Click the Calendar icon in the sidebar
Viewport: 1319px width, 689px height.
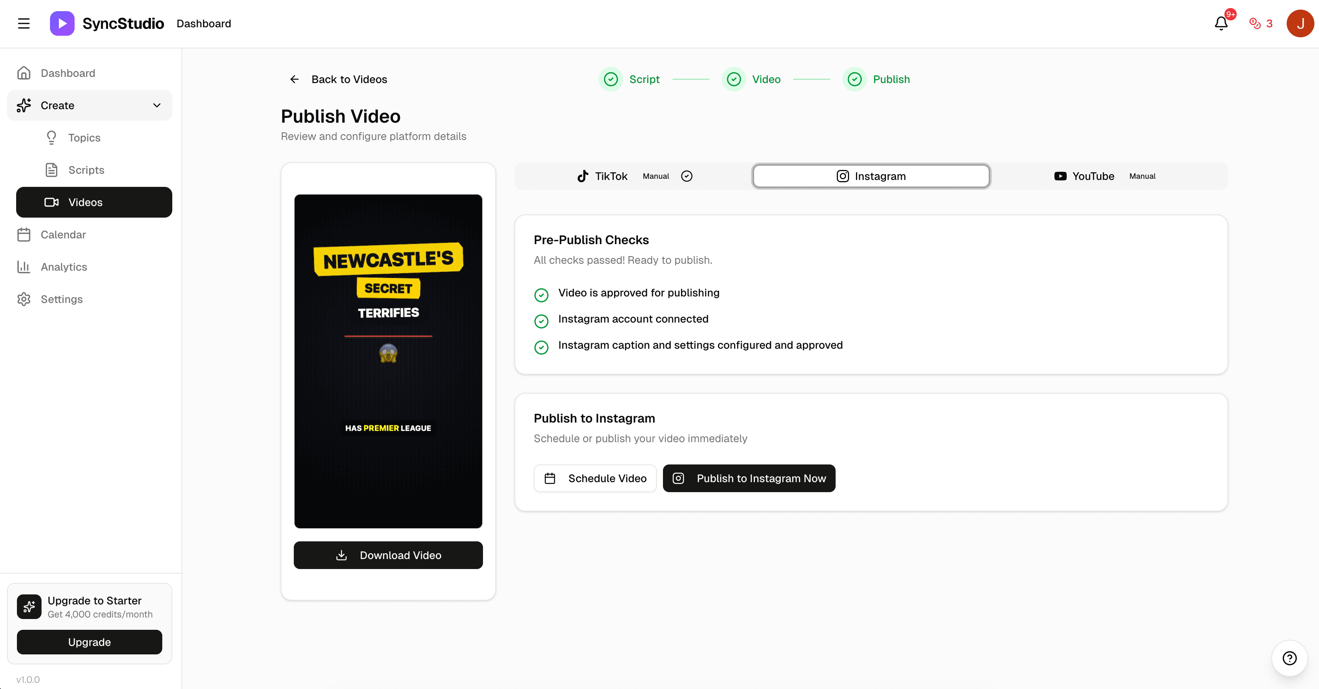[24, 235]
